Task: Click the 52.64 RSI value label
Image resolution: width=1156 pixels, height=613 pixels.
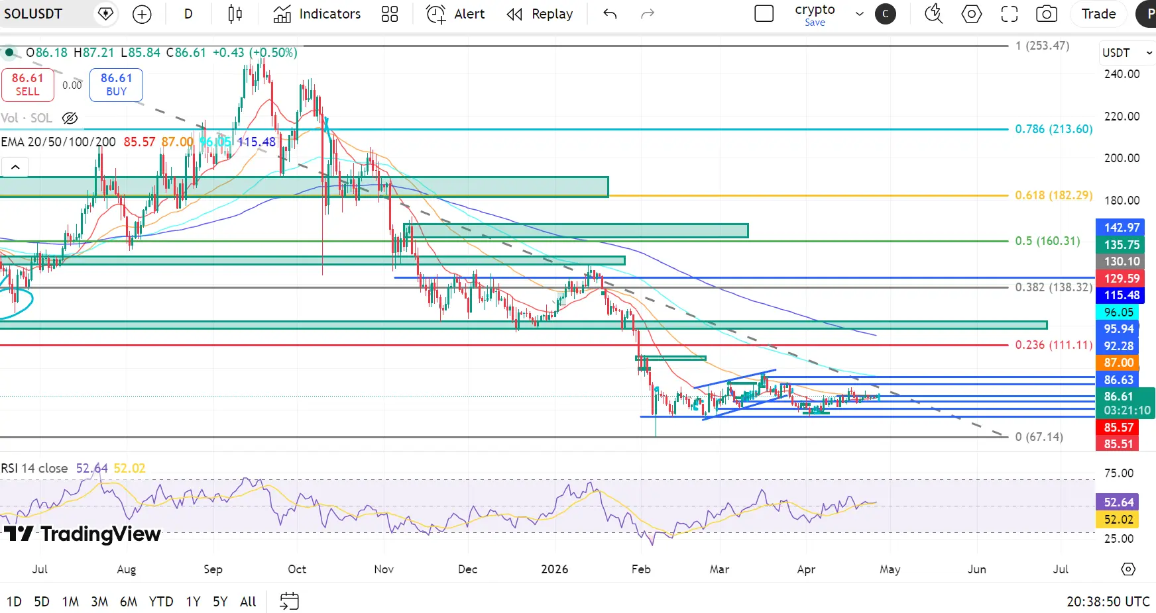Action: click(1118, 502)
